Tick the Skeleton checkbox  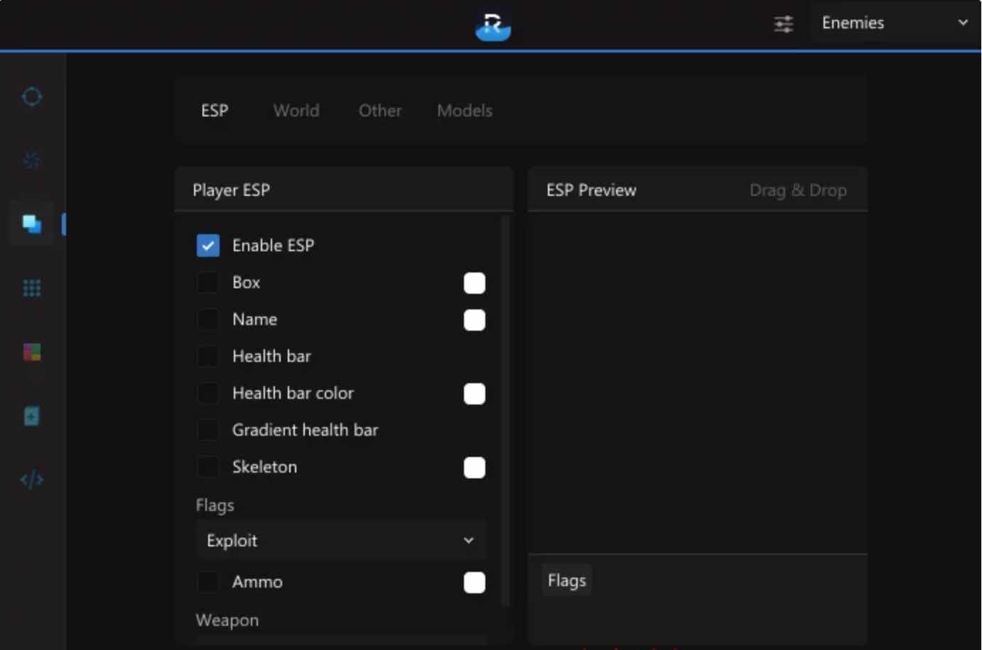(208, 467)
